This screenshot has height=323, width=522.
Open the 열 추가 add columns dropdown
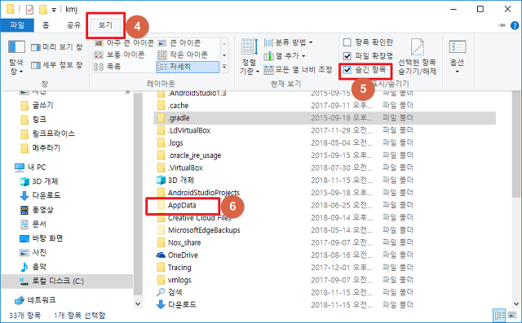[285, 56]
